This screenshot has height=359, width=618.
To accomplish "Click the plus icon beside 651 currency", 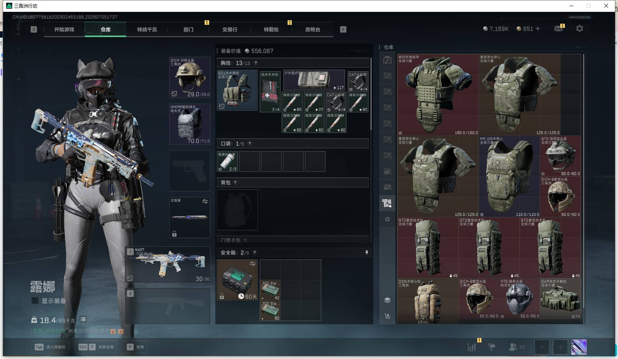I will coord(538,29).
